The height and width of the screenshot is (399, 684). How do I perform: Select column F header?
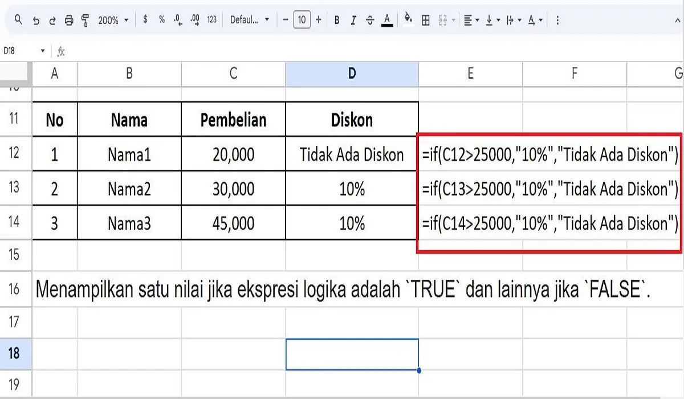575,73
